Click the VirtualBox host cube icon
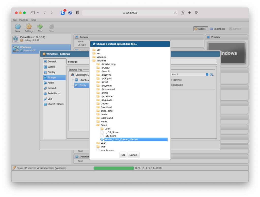The width and height of the screenshot is (260, 197). (16, 39)
